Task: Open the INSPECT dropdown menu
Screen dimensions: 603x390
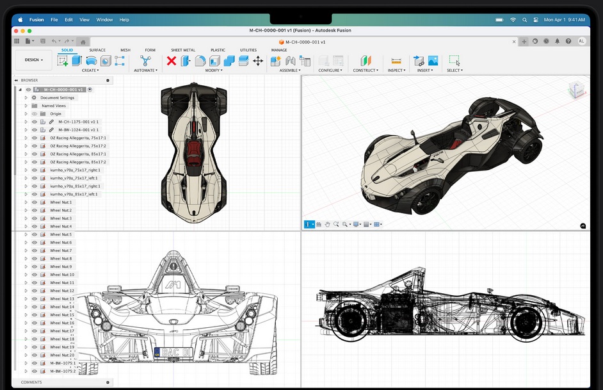Action: pos(396,70)
